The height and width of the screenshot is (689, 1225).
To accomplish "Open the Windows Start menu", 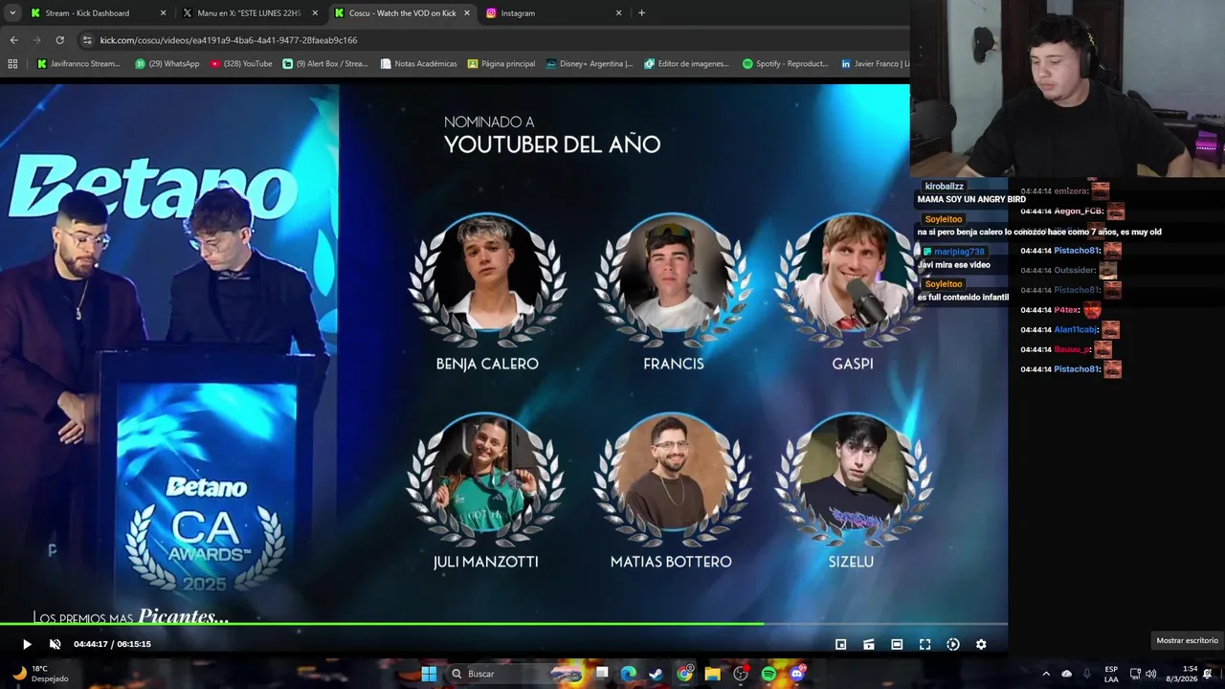I will [429, 674].
